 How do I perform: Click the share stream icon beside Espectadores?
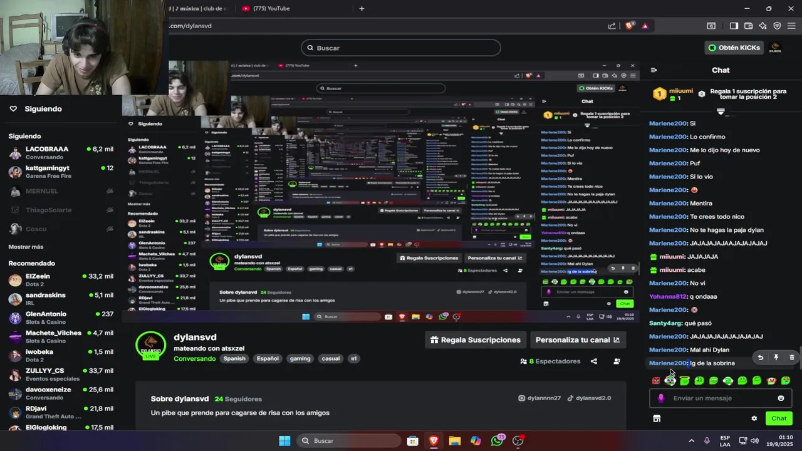(x=594, y=361)
